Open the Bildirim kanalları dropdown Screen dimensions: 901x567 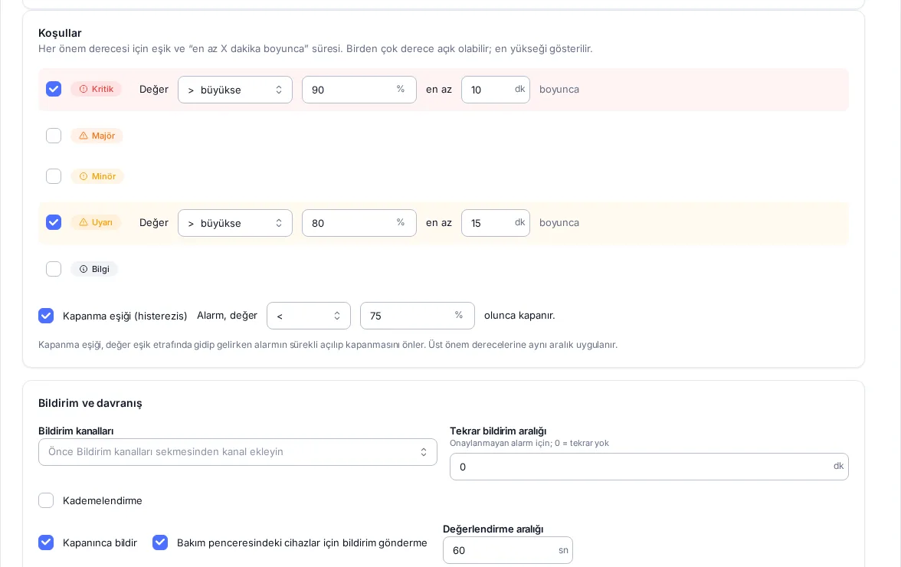coord(238,452)
